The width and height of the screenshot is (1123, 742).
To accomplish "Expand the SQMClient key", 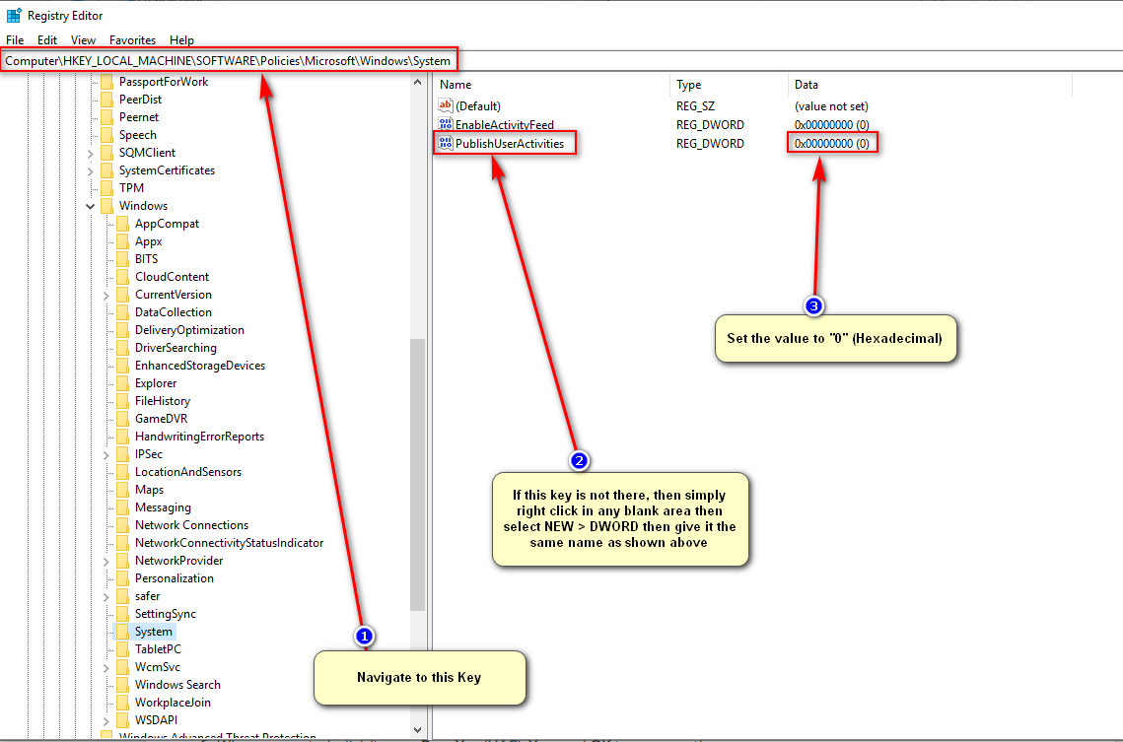I will pos(91,153).
